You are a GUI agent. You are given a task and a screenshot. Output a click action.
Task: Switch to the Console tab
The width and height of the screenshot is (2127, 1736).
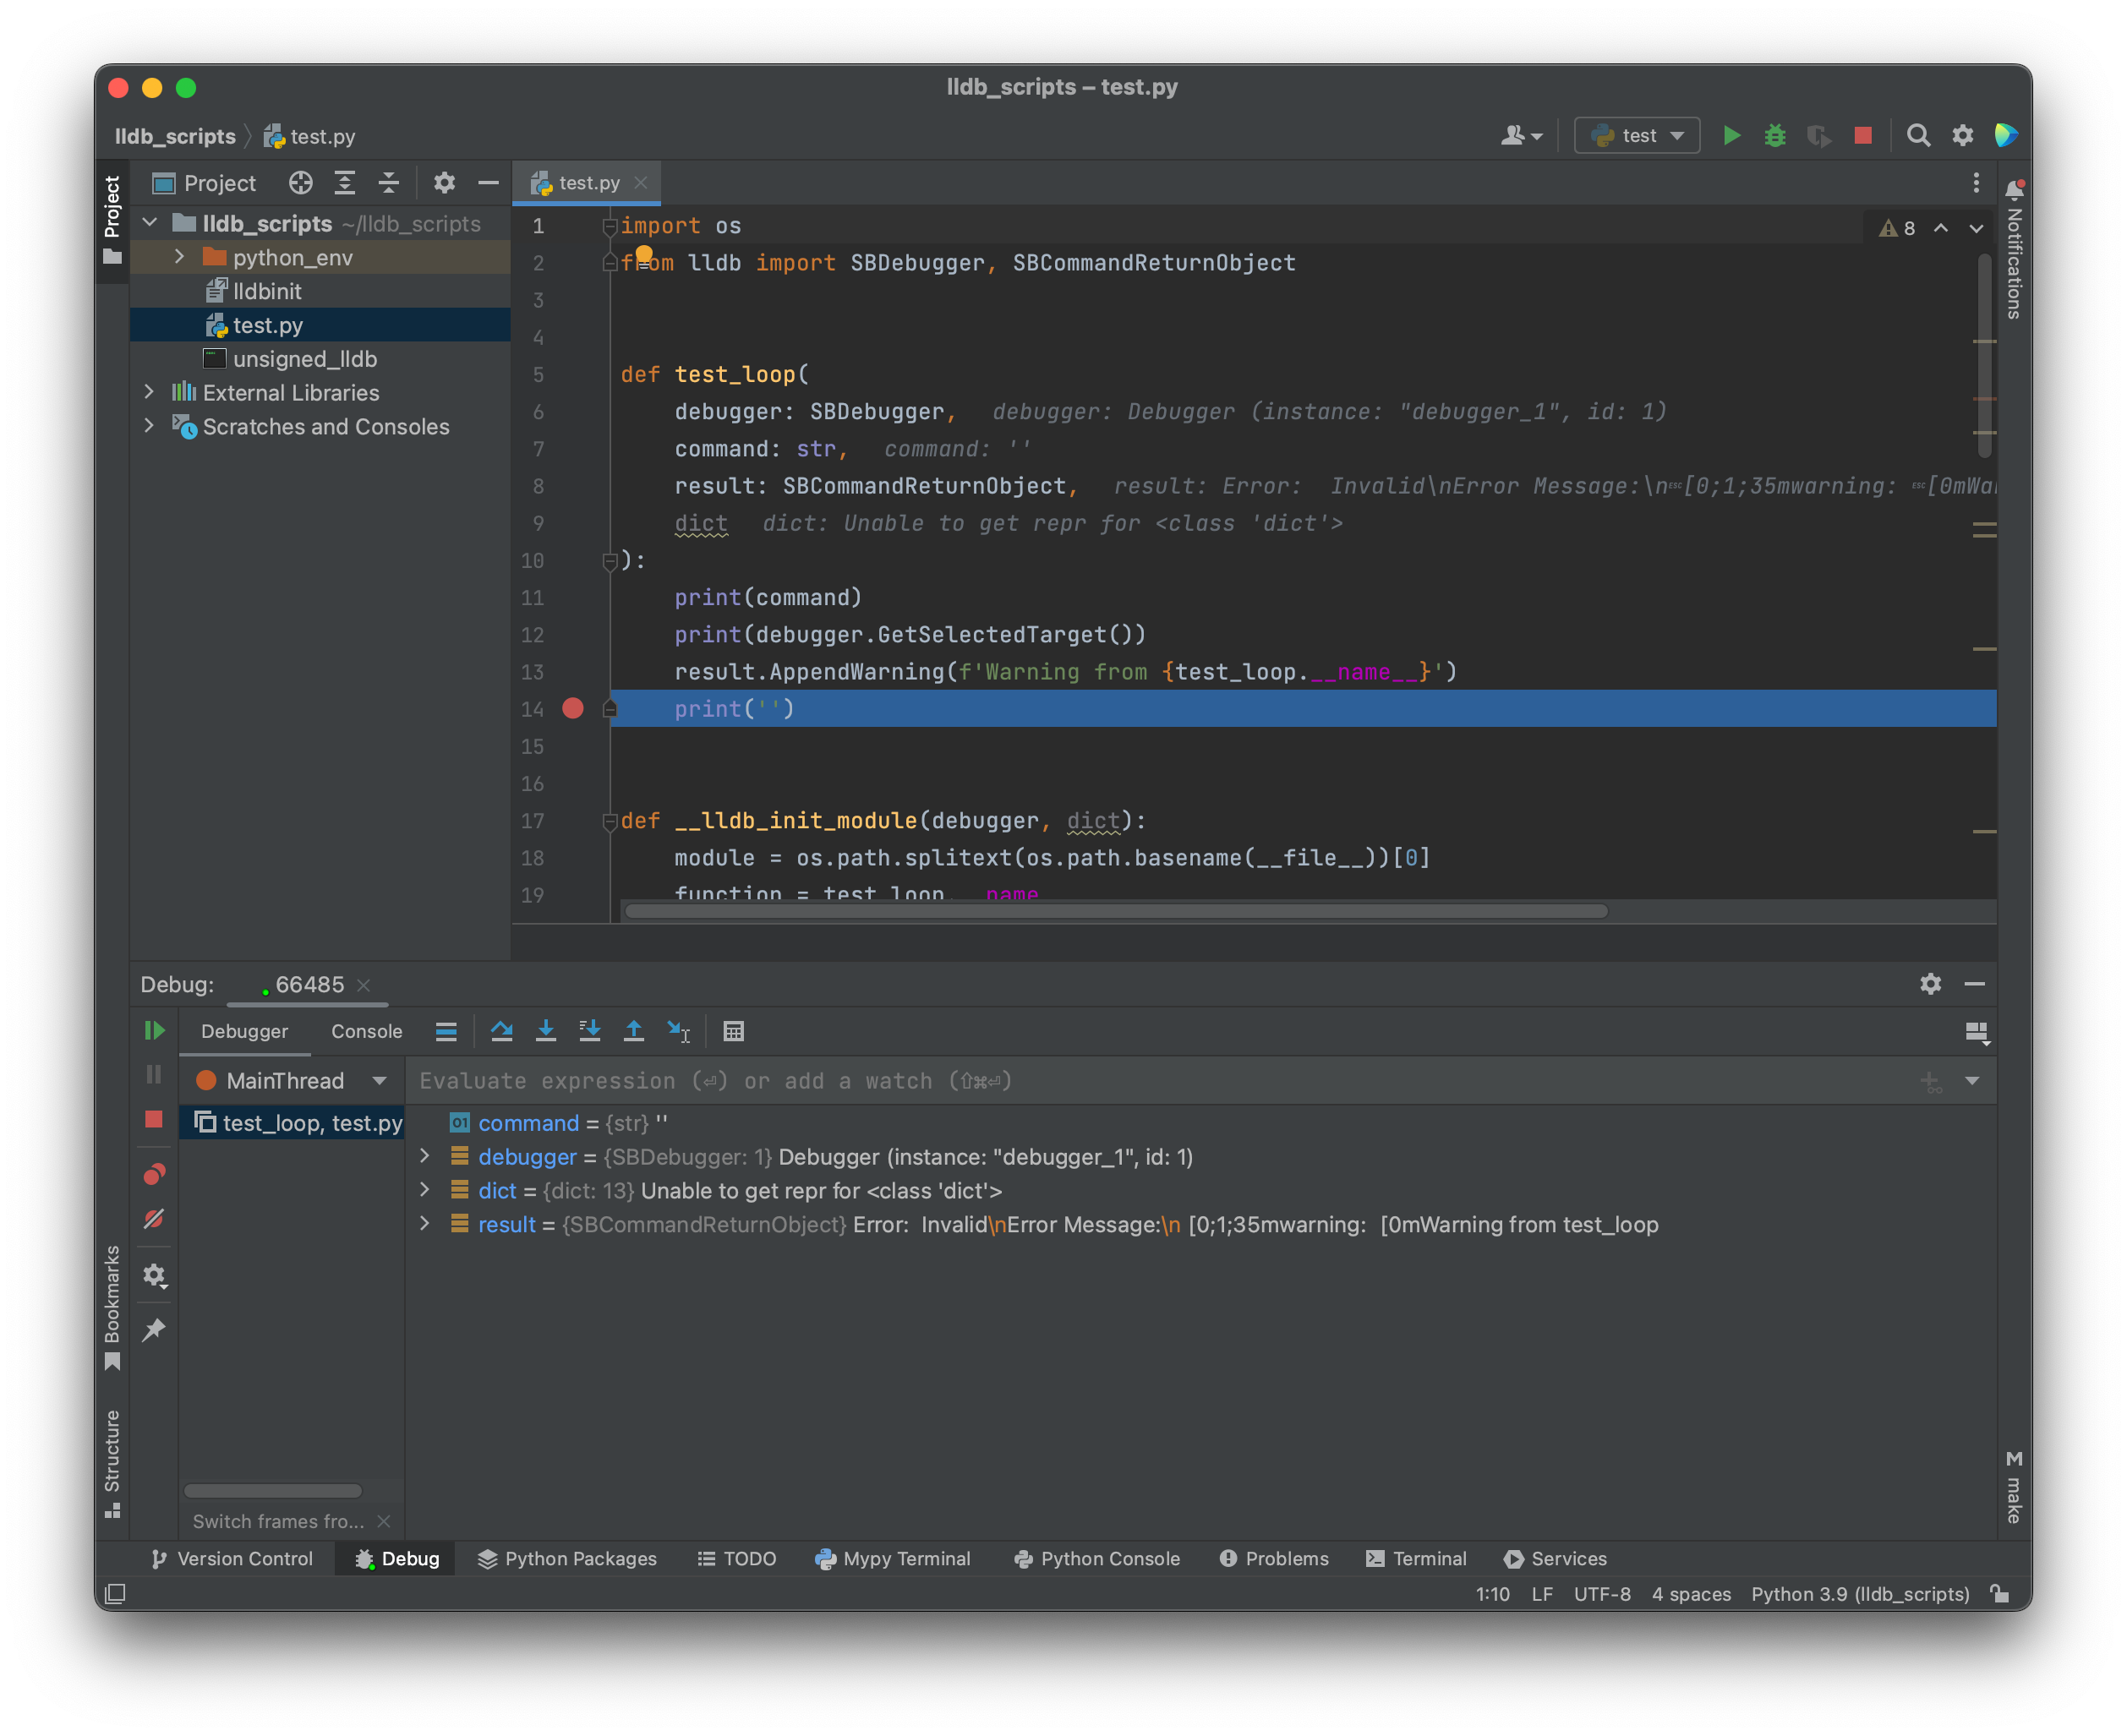[x=366, y=1031]
